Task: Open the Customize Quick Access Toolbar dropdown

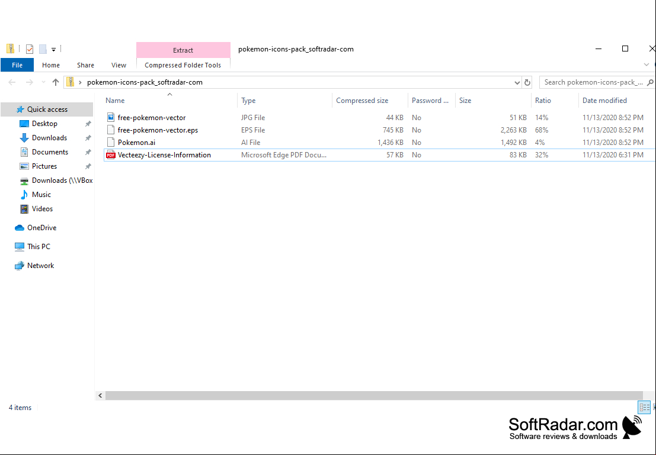Action: pos(53,50)
